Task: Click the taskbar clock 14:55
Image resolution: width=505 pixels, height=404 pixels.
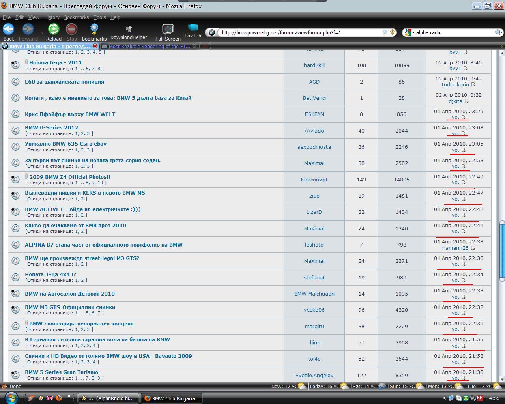Action: (x=493, y=398)
